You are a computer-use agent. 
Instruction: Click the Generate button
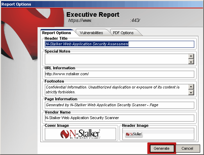[162, 148]
